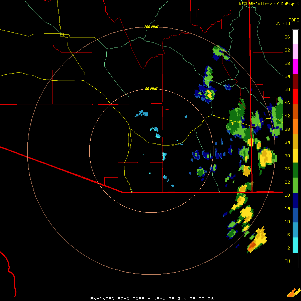Click the dark orange 46 legend swatch

point(295,111)
